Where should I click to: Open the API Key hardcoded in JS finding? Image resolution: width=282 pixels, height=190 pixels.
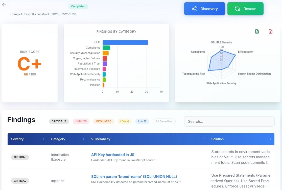(113, 155)
